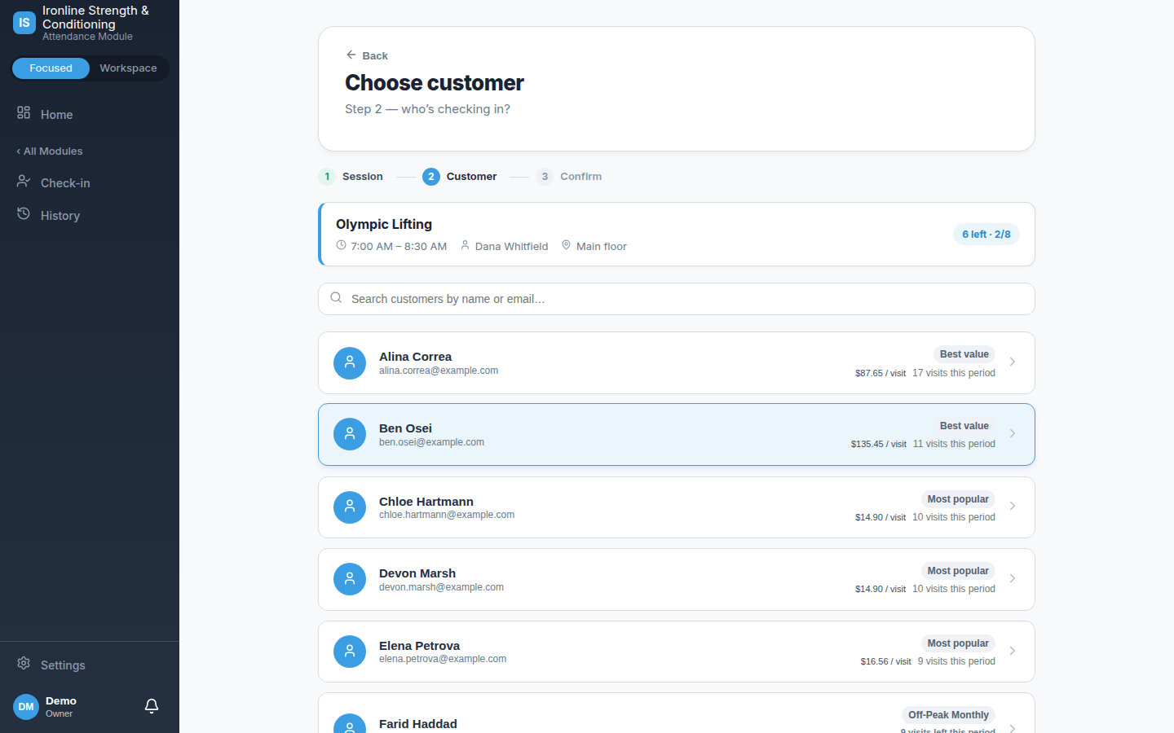Click the 6 left capacity badge
The height and width of the screenshot is (733, 1174).
coord(986,235)
